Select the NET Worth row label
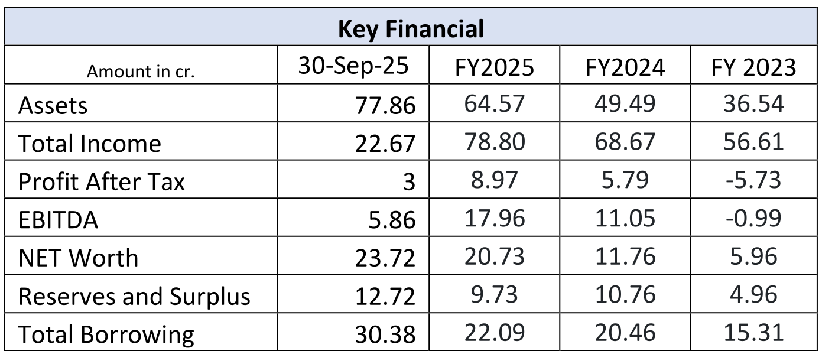The height and width of the screenshot is (354, 822). 79,258
